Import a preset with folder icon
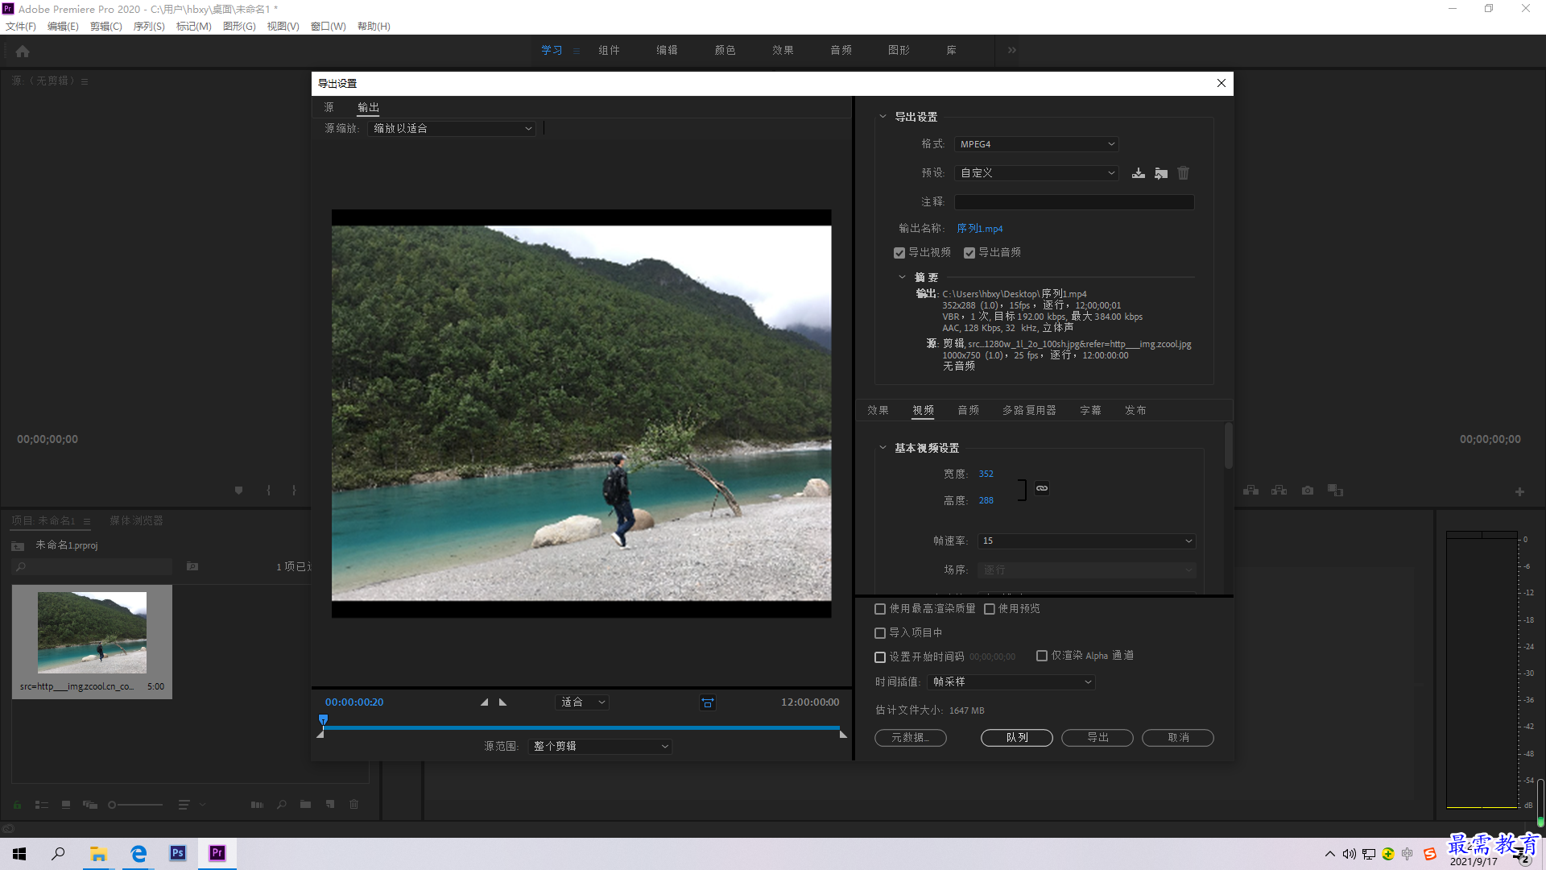The width and height of the screenshot is (1546, 870). 1161,173
